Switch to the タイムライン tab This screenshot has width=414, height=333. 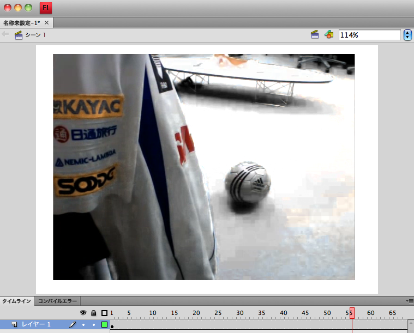point(16,301)
